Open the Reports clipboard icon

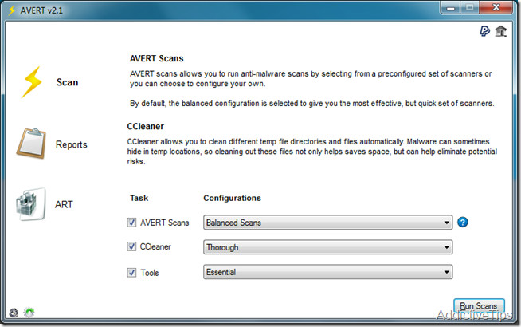click(x=31, y=144)
